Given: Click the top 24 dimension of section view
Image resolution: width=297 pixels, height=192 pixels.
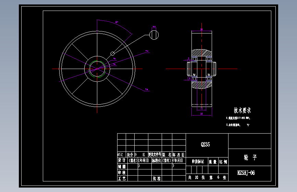Looking at the screenshot, I should click(201, 29).
